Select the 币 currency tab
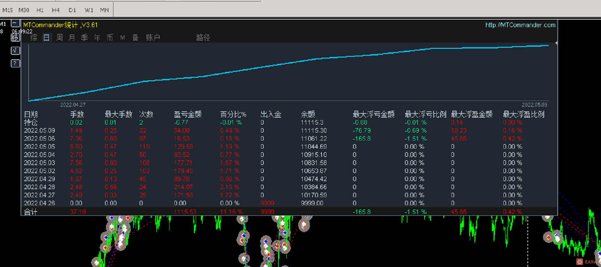 [110, 38]
